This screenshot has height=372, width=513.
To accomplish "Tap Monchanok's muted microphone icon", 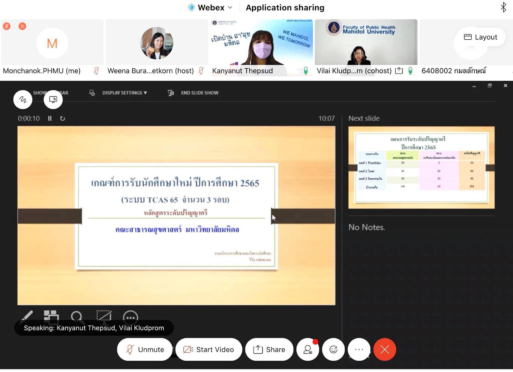I will click(x=96, y=71).
